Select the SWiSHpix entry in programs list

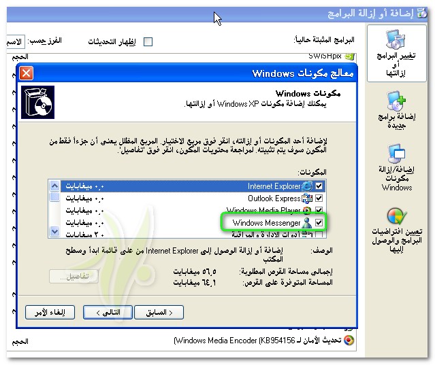(x=325, y=56)
